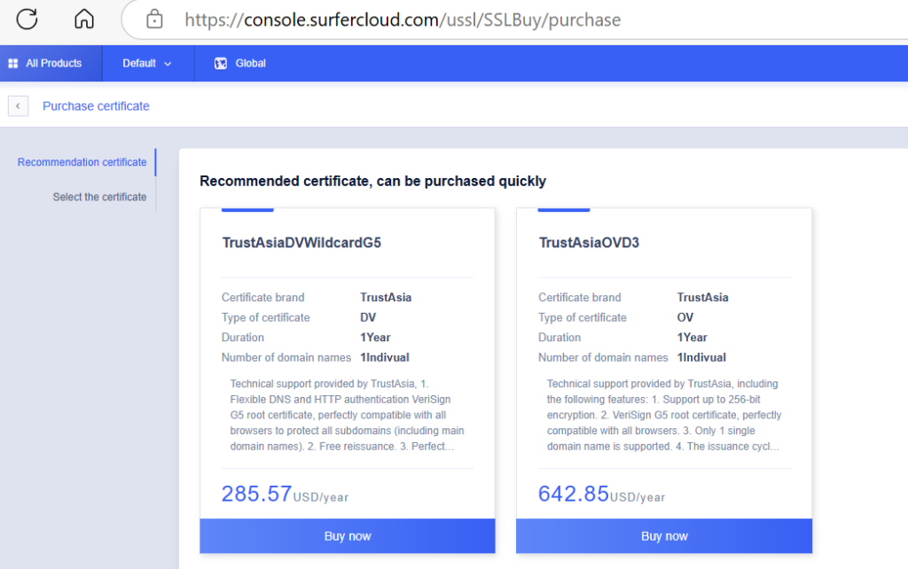This screenshot has height=569, width=908.
Task: Open the All Products menu
Action: pyautogui.click(x=53, y=64)
